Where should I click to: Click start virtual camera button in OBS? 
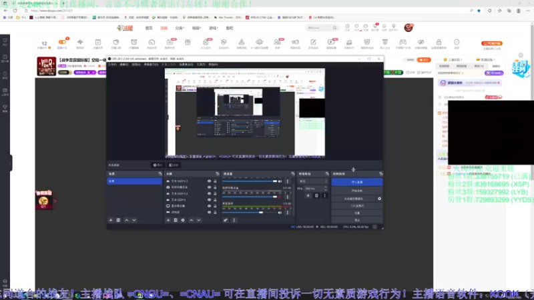click(x=354, y=199)
